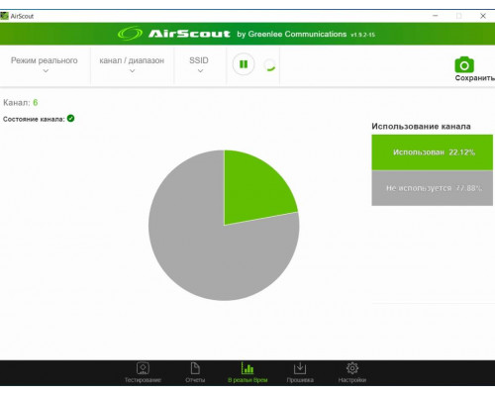Click the version number v1.9.2-15
Viewport: 495px width, 396px height.
[362, 35]
